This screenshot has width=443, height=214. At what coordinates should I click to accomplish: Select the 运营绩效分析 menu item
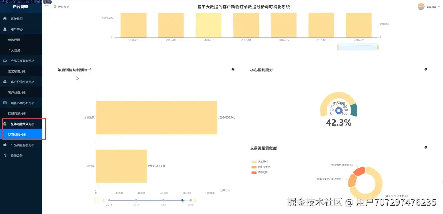tap(17, 134)
